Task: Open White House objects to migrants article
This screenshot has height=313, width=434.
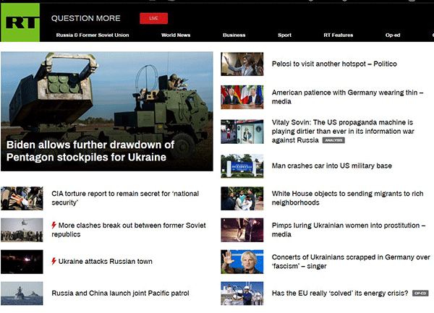Action: point(347,198)
